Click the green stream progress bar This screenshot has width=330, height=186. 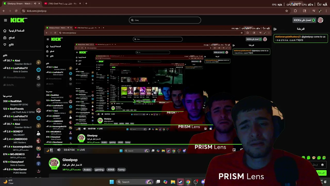[143, 144]
